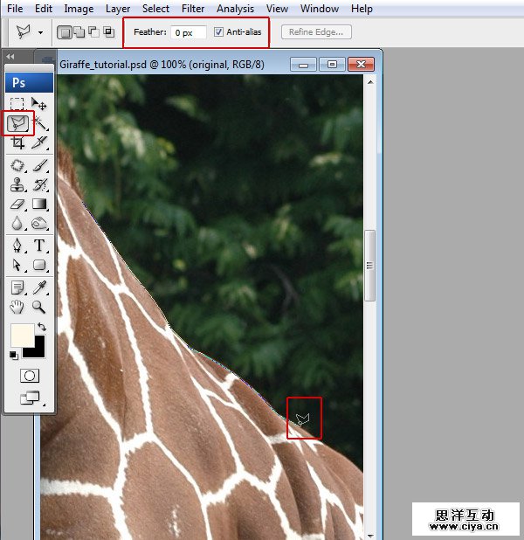
Task: Select the Hand tool
Action: (x=17, y=307)
